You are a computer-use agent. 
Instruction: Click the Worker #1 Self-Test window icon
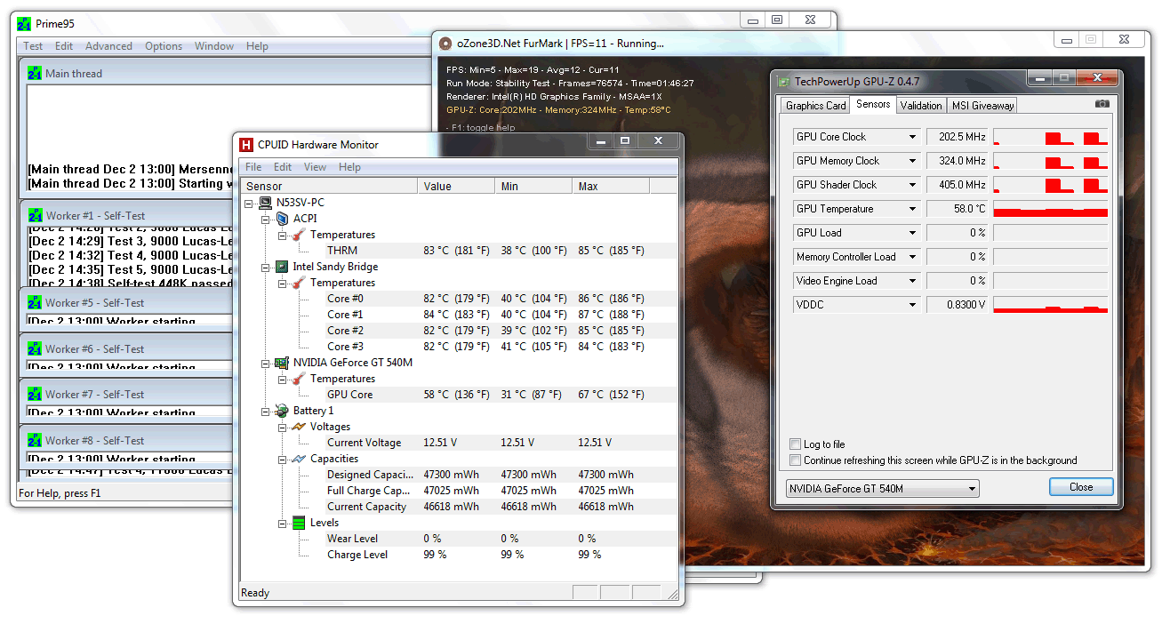(x=35, y=215)
